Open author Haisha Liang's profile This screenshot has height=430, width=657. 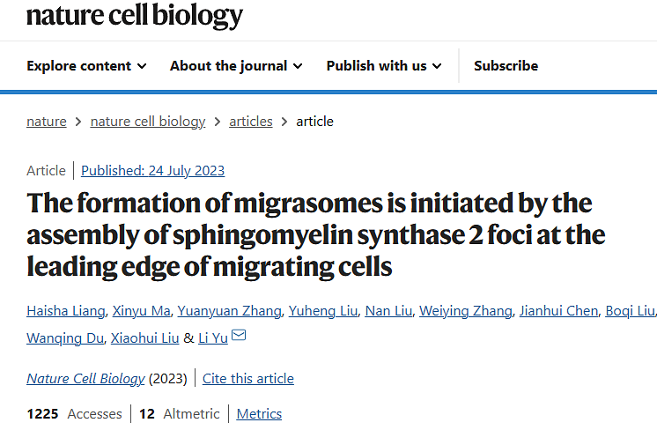(x=68, y=310)
